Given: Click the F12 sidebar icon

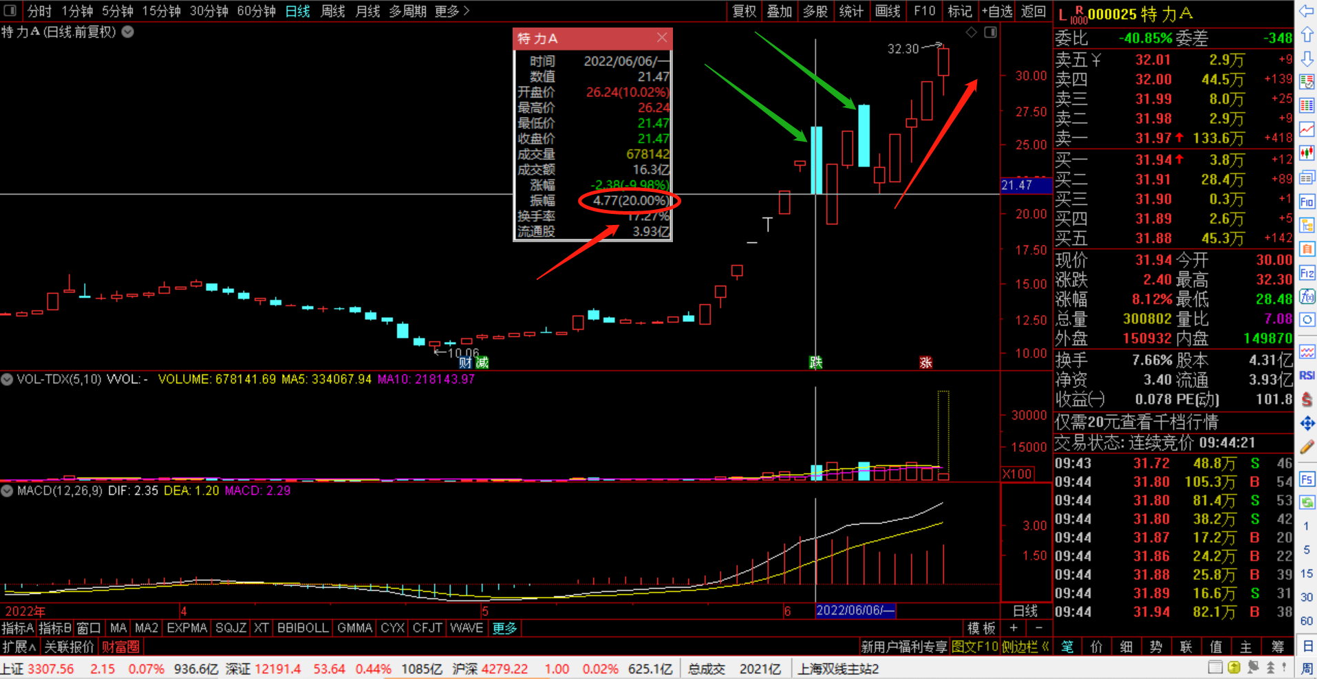Looking at the screenshot, I should (x=1306, y=273).
